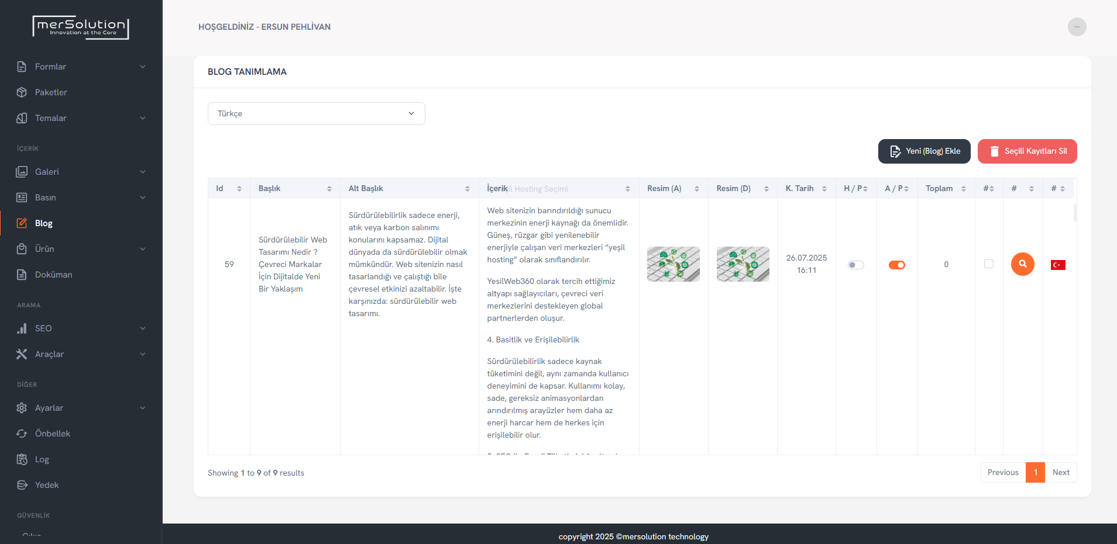The image size is (1117, 544).
Task: Sort the table by K. Tarih column
Action: 806,188
